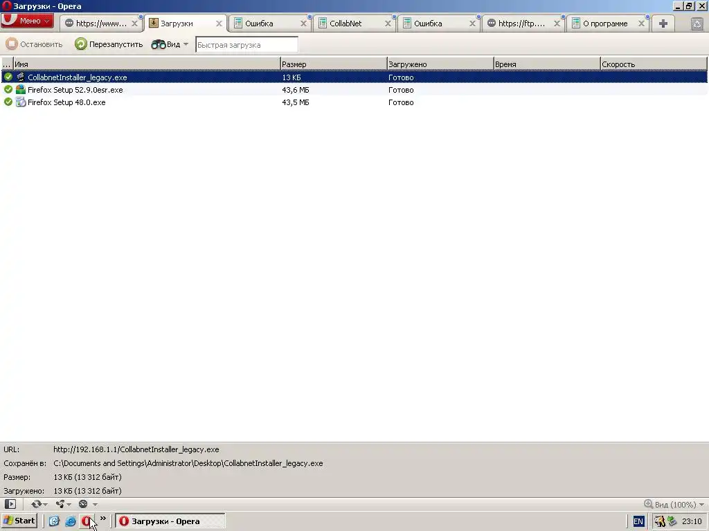
Task: Close the https://ftp... tab
Action: [x=557, y=24]
